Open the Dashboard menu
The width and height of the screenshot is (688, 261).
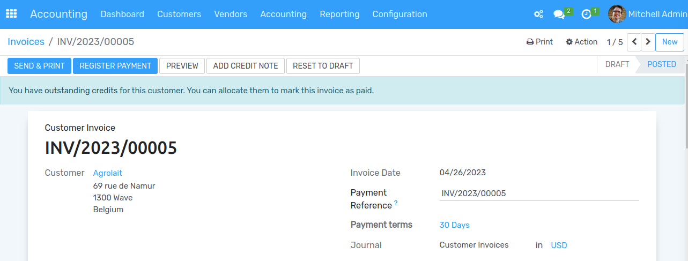point(122,14)
